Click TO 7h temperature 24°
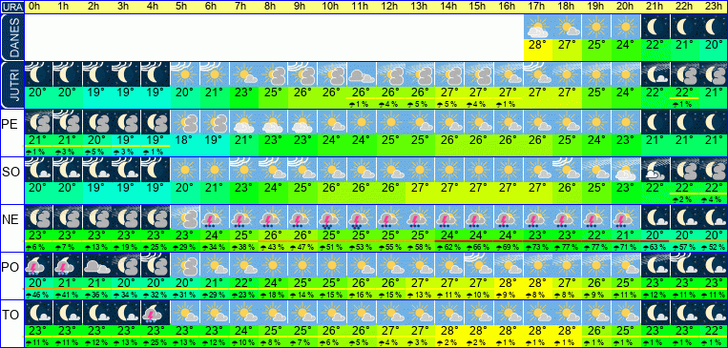 point(242,331)
